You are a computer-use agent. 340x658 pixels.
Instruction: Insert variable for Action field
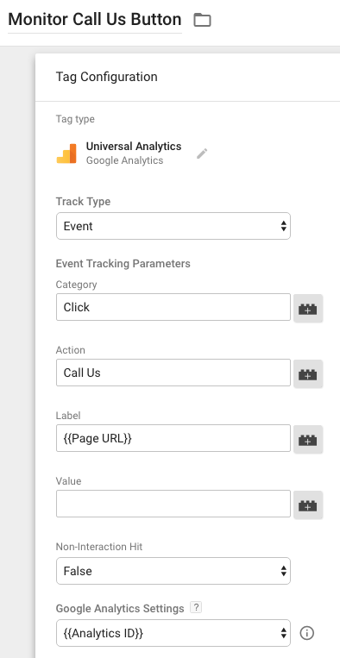(308, 373)
